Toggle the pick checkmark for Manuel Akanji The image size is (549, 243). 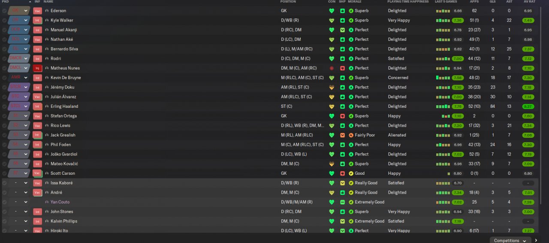pos(4,30)
